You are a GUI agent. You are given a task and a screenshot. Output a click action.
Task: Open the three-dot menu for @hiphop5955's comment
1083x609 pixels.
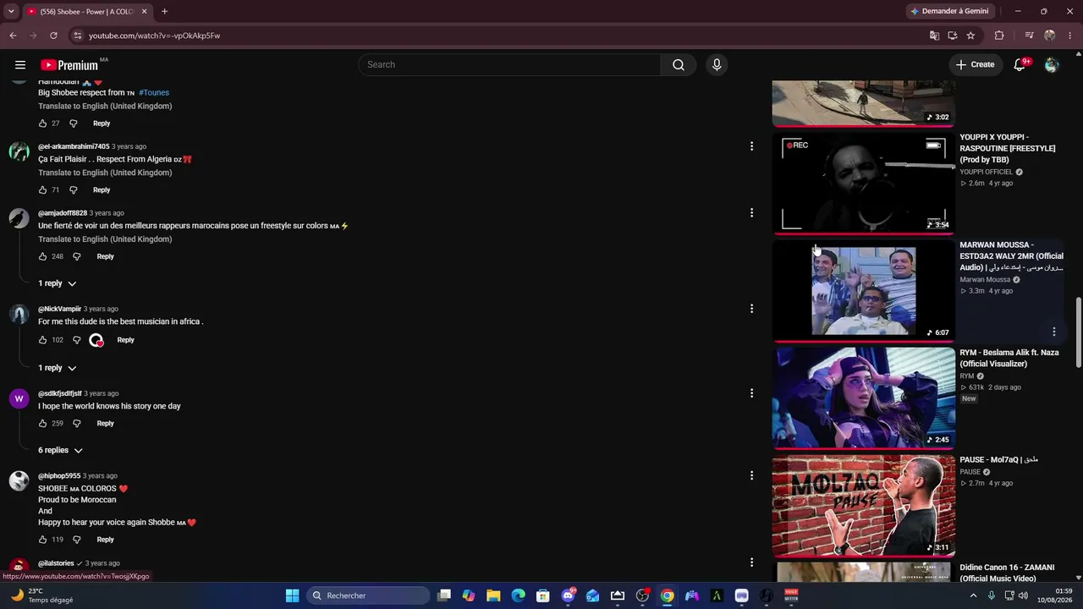(751, 475)
